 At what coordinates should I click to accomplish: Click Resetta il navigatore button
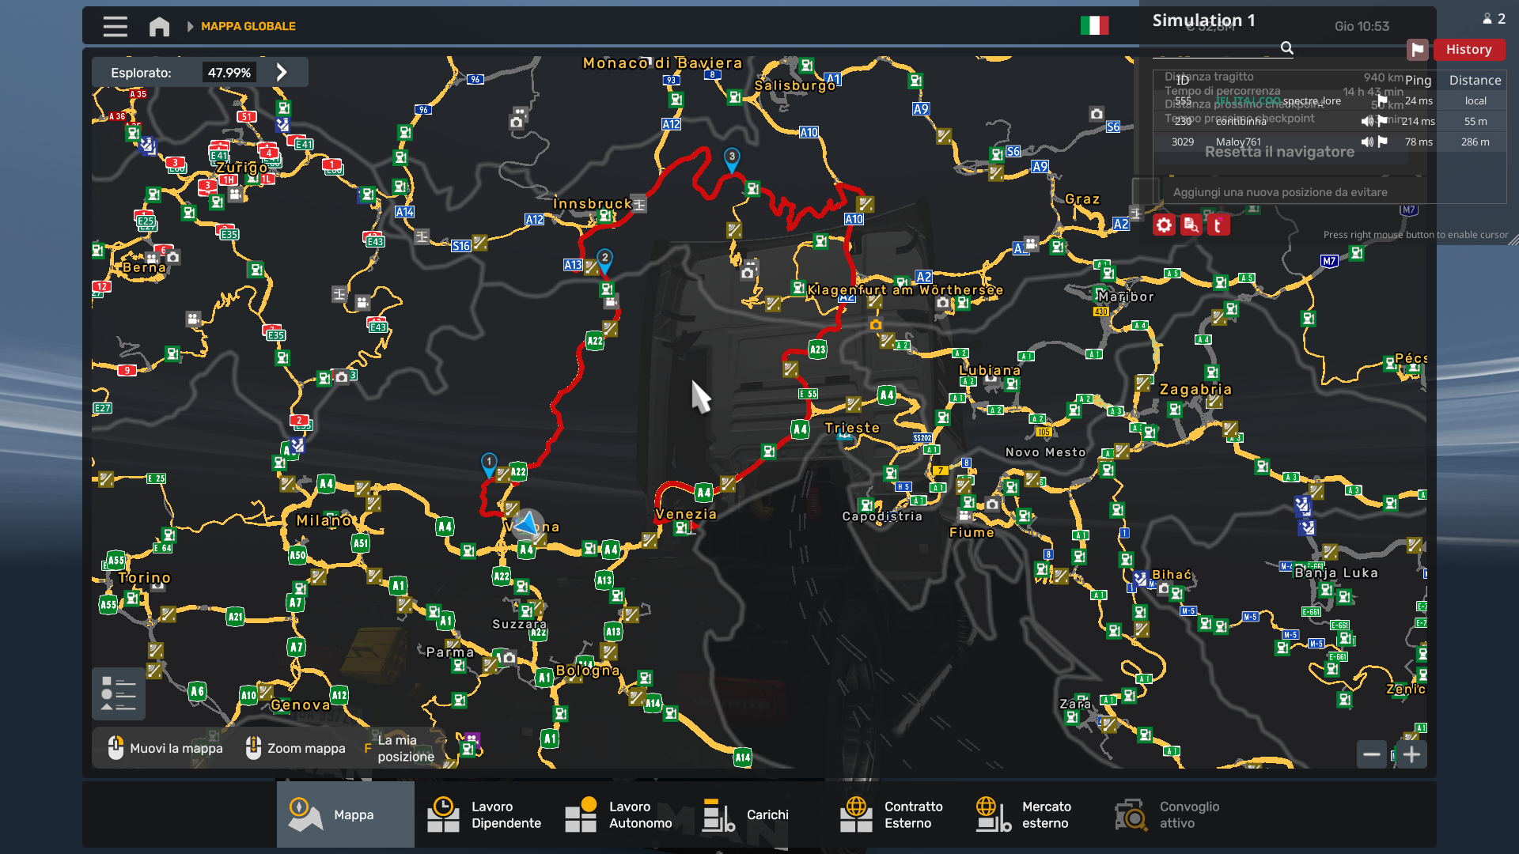point(1279,152)
